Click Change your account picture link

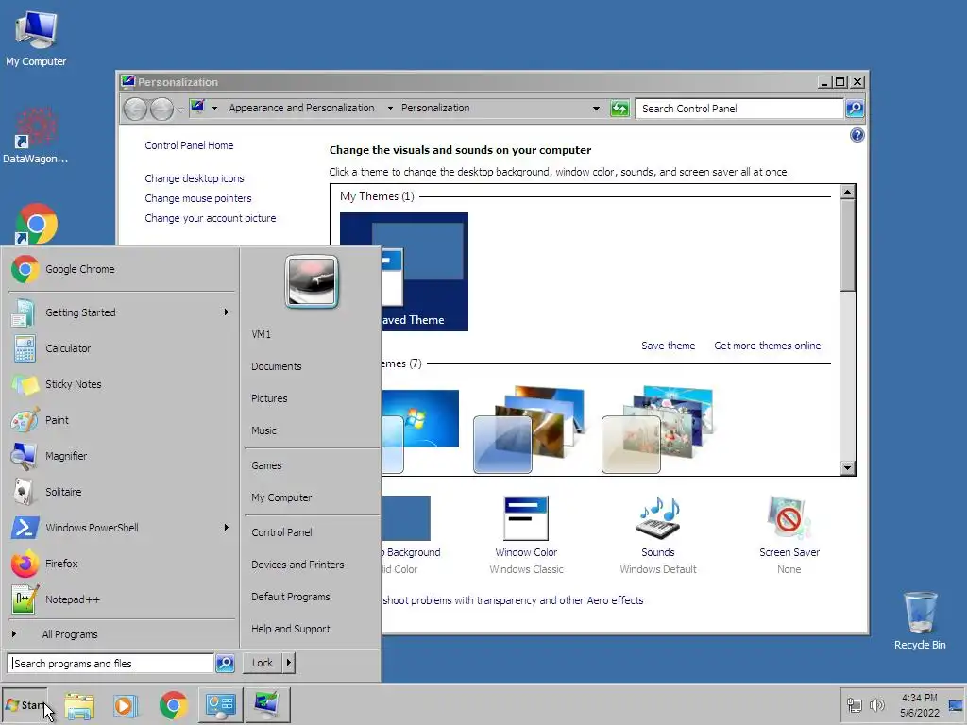pyautogui.click(x=211, y=218)
